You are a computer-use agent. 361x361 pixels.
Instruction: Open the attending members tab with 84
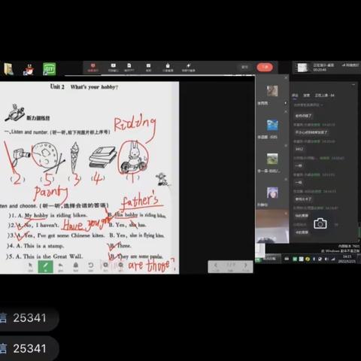click(x=325, y=96)
